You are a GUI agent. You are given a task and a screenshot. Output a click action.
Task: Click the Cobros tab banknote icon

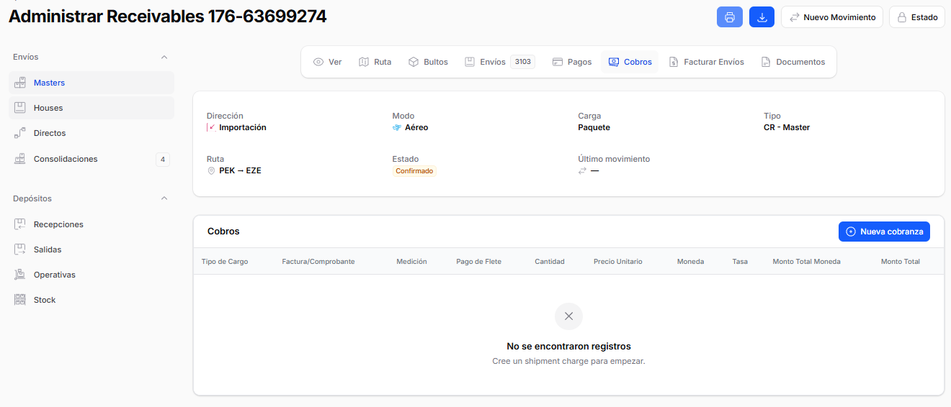tap(614, 62)
